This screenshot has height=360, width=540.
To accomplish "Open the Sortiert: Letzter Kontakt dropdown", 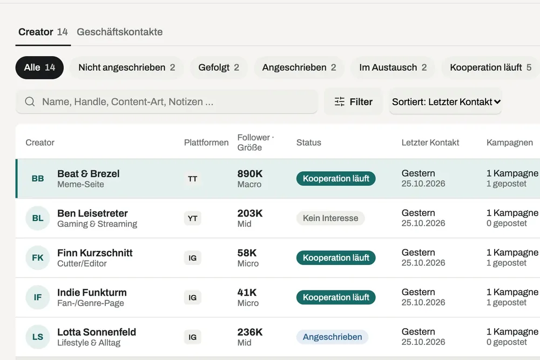I will pyautogui.click(x=446, y=101).
